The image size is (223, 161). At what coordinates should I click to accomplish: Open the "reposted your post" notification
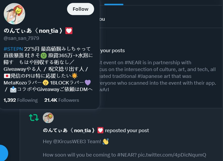click(127, 131)
